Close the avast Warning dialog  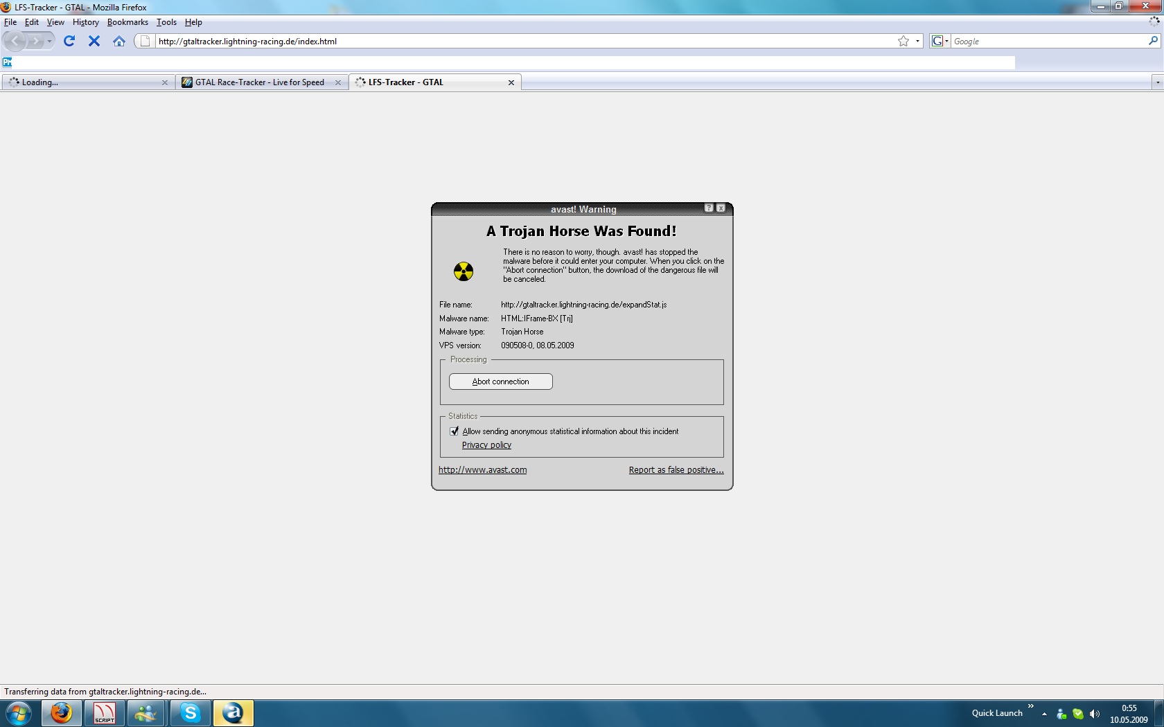tap(721, 208)
